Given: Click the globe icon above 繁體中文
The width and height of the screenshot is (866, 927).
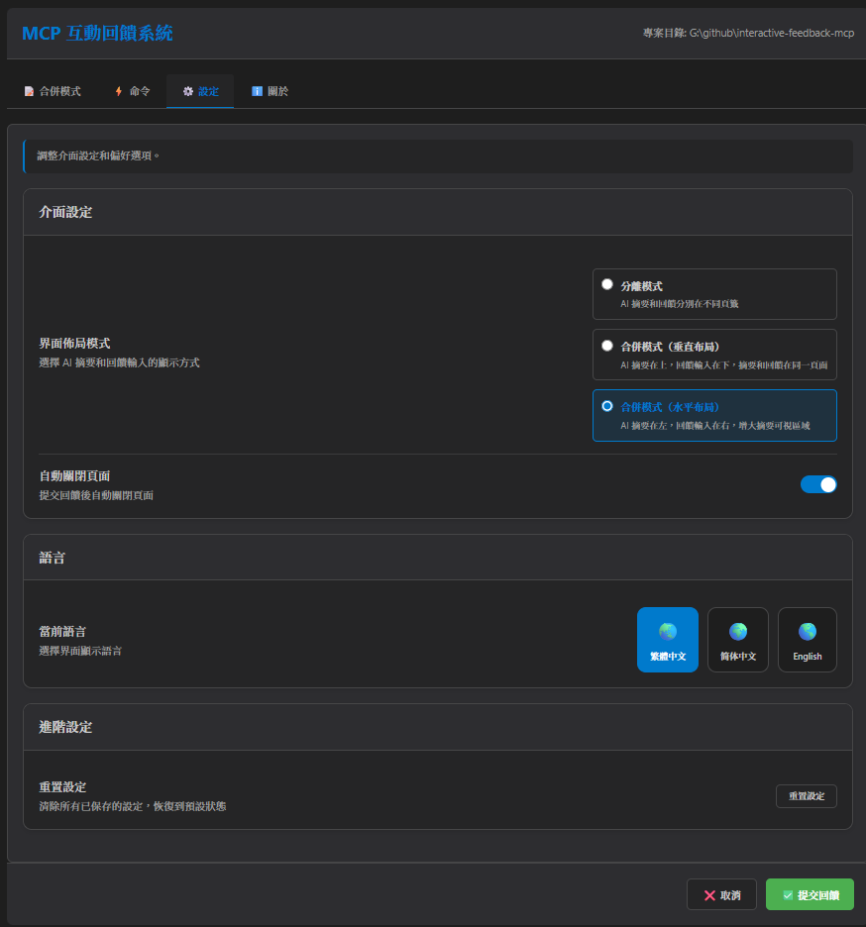Looking at the screenshot, I should [667, 629].
